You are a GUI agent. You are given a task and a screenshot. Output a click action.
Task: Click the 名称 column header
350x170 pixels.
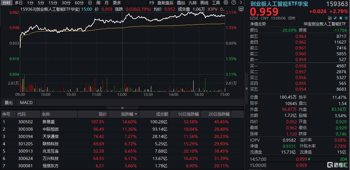pyautogui.click(x=46, y=114)
